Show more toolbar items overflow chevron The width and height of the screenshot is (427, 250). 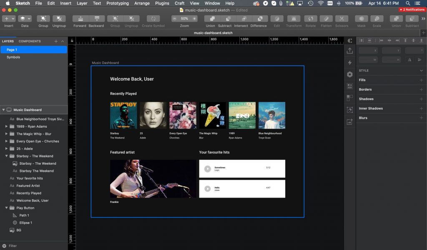tap(423, 19)
